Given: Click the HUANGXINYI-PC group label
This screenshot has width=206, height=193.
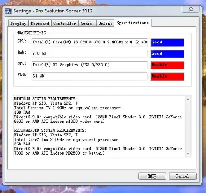Looking at the screenshot, I should coord(31,33).
